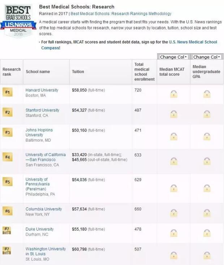Open U.S. News Medical School Compass link
The width and height of the screenshot is (224, 265).
(129, 45)
